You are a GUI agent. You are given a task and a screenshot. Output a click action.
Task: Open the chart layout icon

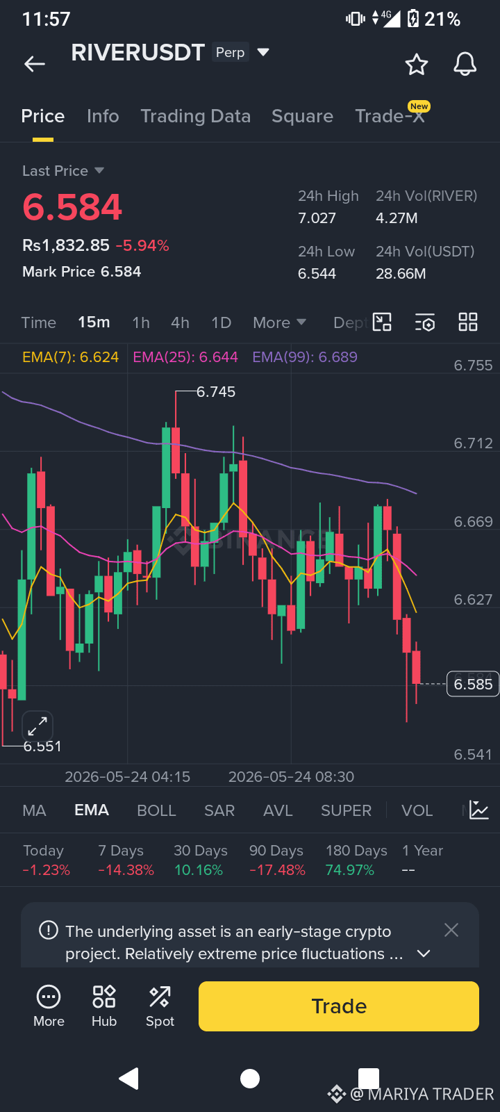coord(382,322)
